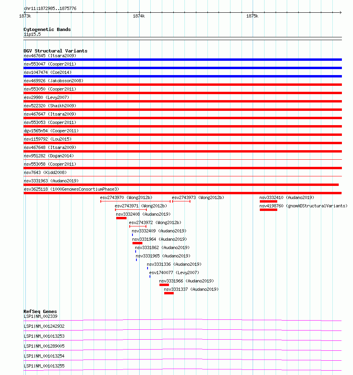Viewport: 353px width, 375px height.
Task: Select variant nsv467645 (Itsara2009) label
Action: pos(50,56)
